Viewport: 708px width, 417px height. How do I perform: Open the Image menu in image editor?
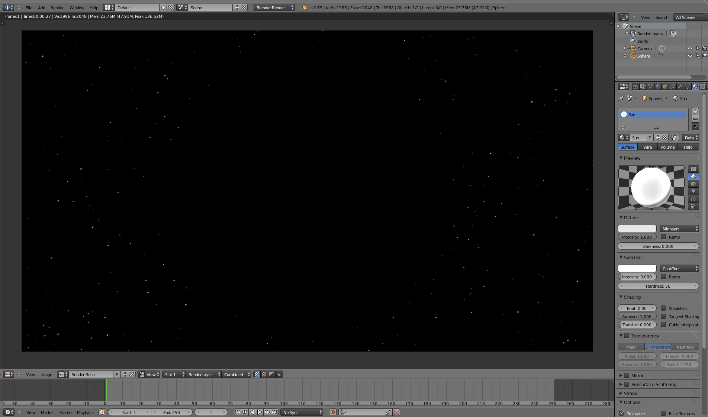tap(46, 374)
